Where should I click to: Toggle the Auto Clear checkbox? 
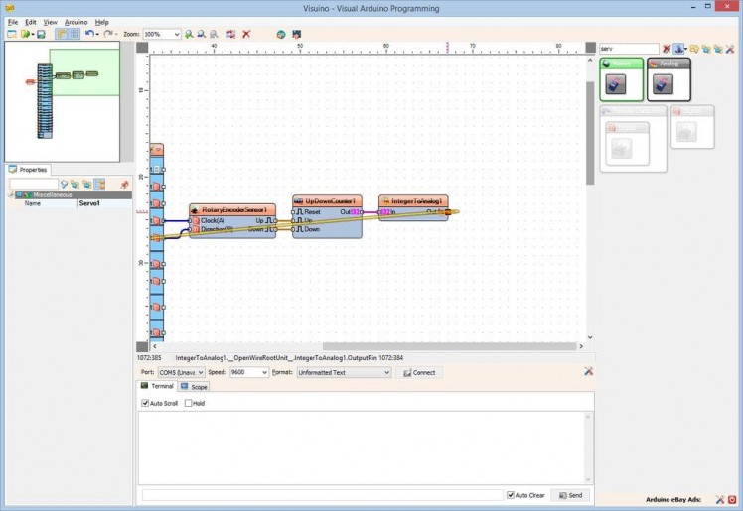tap(511, 495)
